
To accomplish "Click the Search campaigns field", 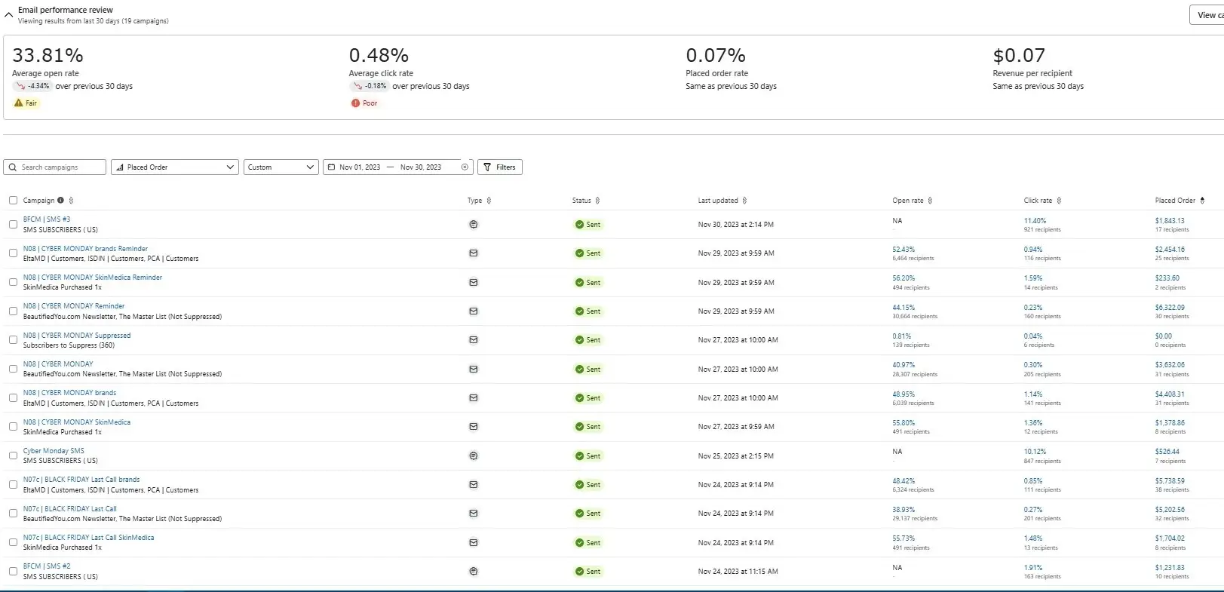I will tap(55, 167).
